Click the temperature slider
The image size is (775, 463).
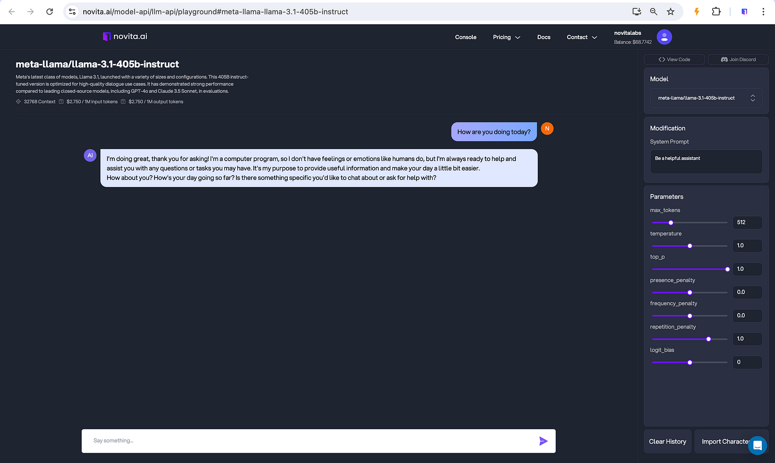pyautogui.click(x=689, y=246)
